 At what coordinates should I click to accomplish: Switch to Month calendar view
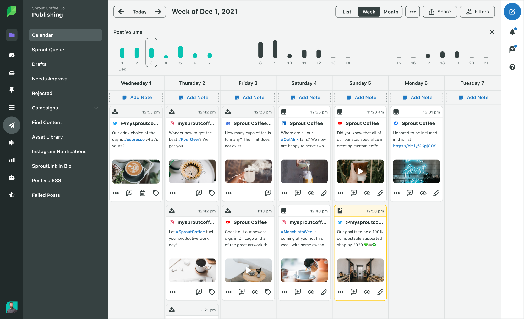(390, 11)
